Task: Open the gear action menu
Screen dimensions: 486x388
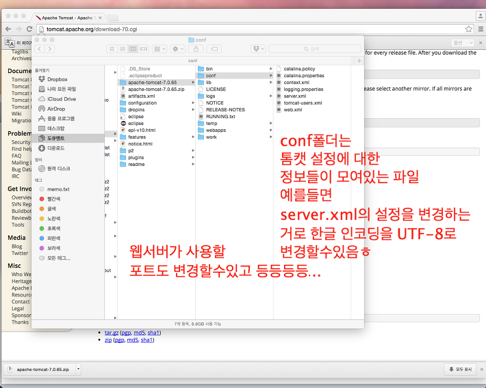Action: 177,49
